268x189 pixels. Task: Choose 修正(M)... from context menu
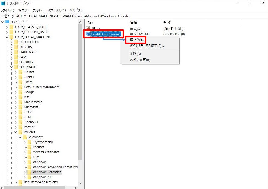tap(137, 40)
